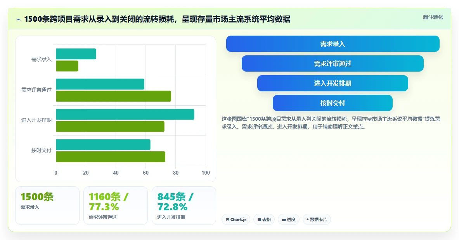Click the x-axis tick label 60
Viewport: 459px width, 240px height.
tap(146, 173)
